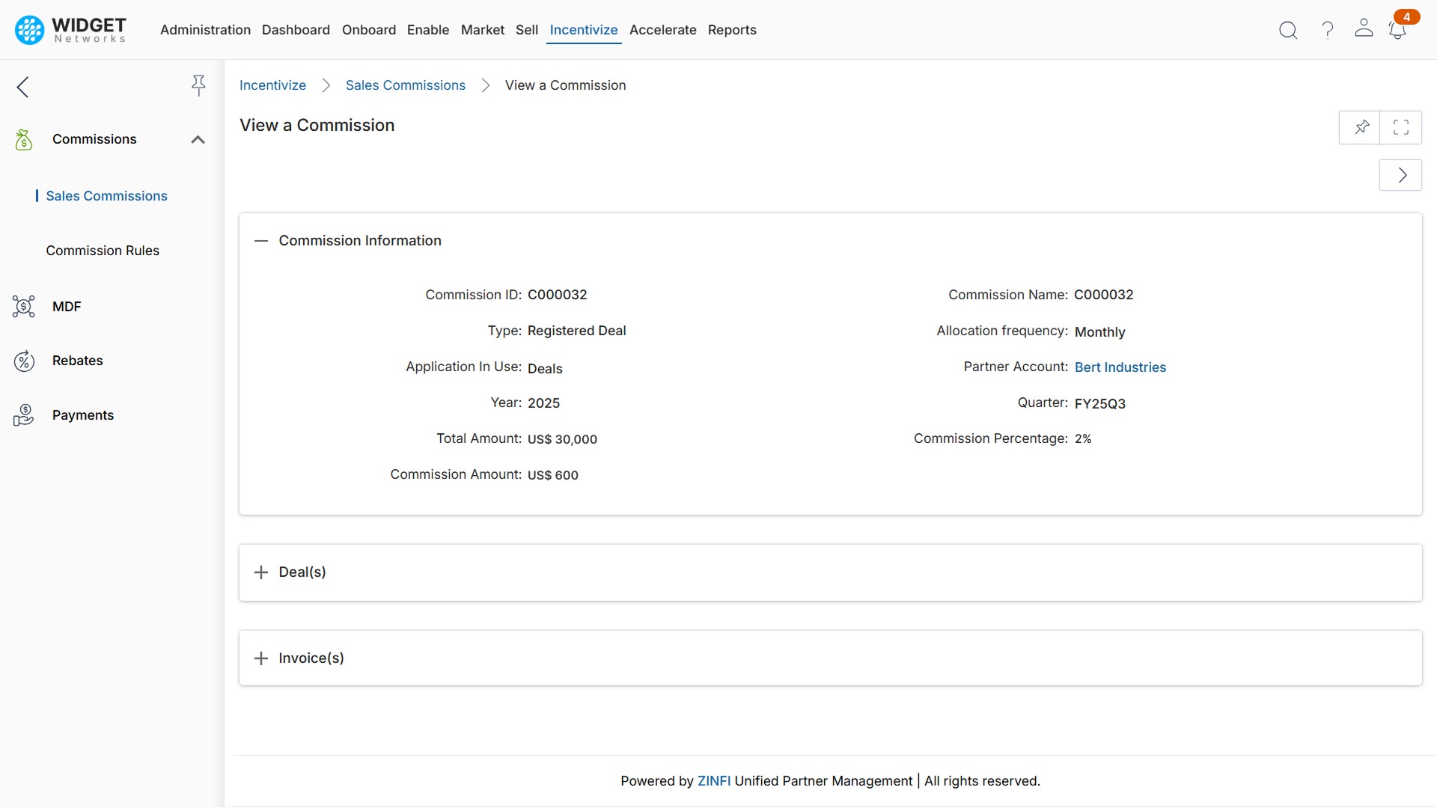Toggle the pin at top of sidebar
The height and width of the screenshot is (808, 1437).
point(198,86)
